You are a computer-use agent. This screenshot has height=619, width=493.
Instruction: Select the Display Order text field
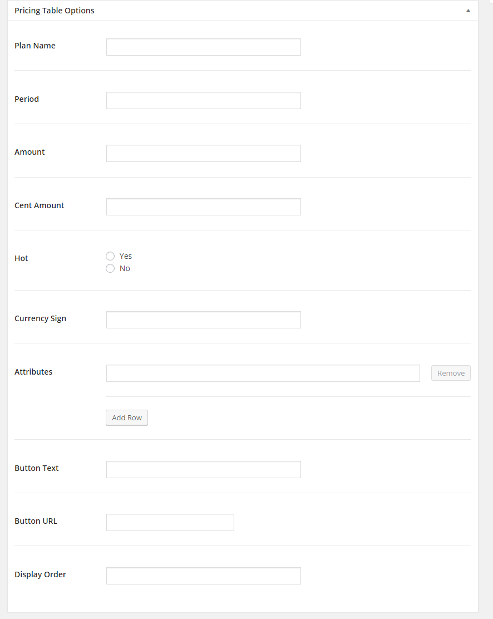click(203, 576)
